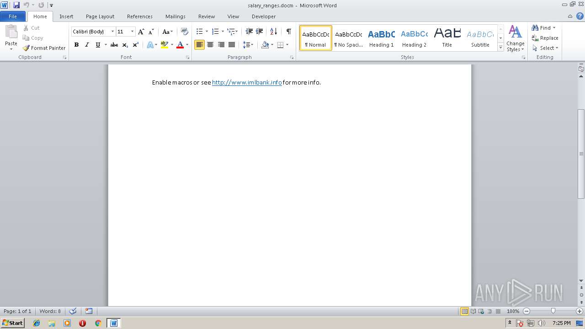Open the imlbank.info hyperlink
The width and height of the screenshot is (585, 329).
click(x=247, y=83)
